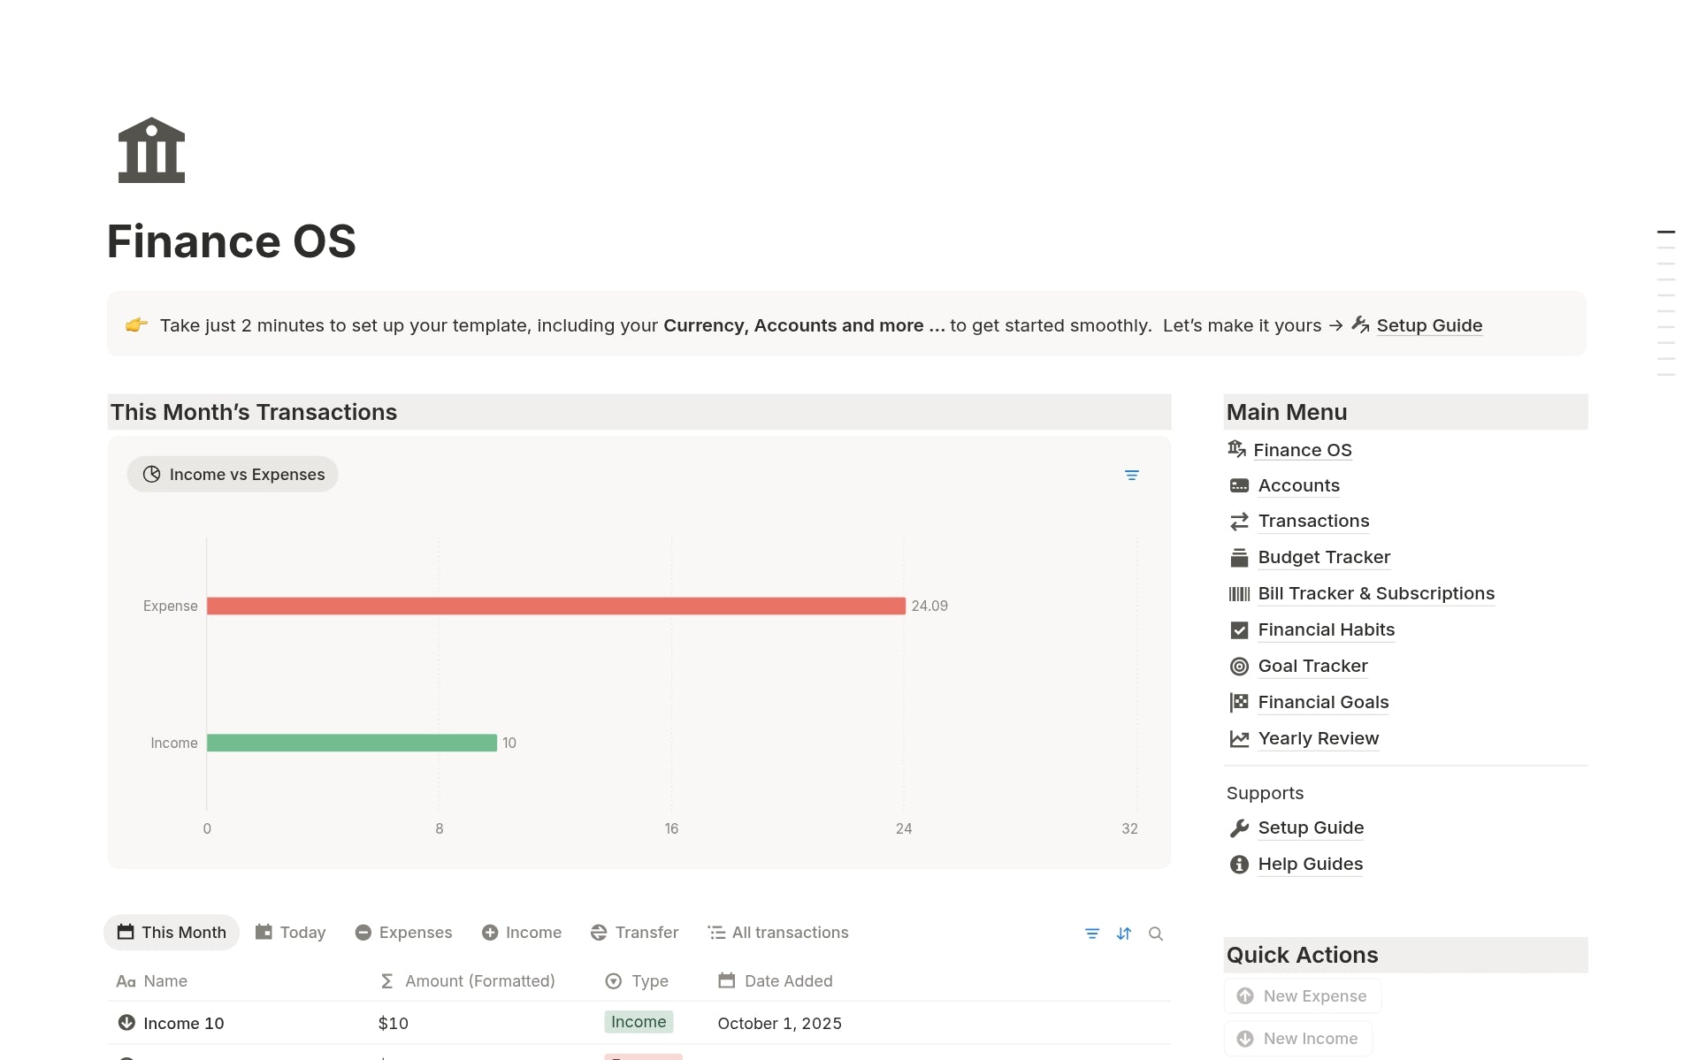The height and width of the screenshot is (1060, 1698).
Task: Click the Goal Tracker target icon
Action: coord(1239,667)
